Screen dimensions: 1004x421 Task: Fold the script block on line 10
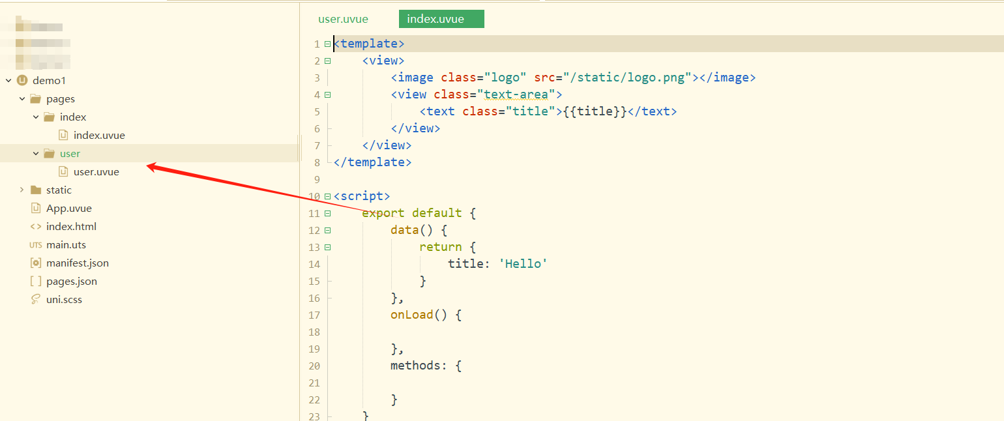coord(327,196)
